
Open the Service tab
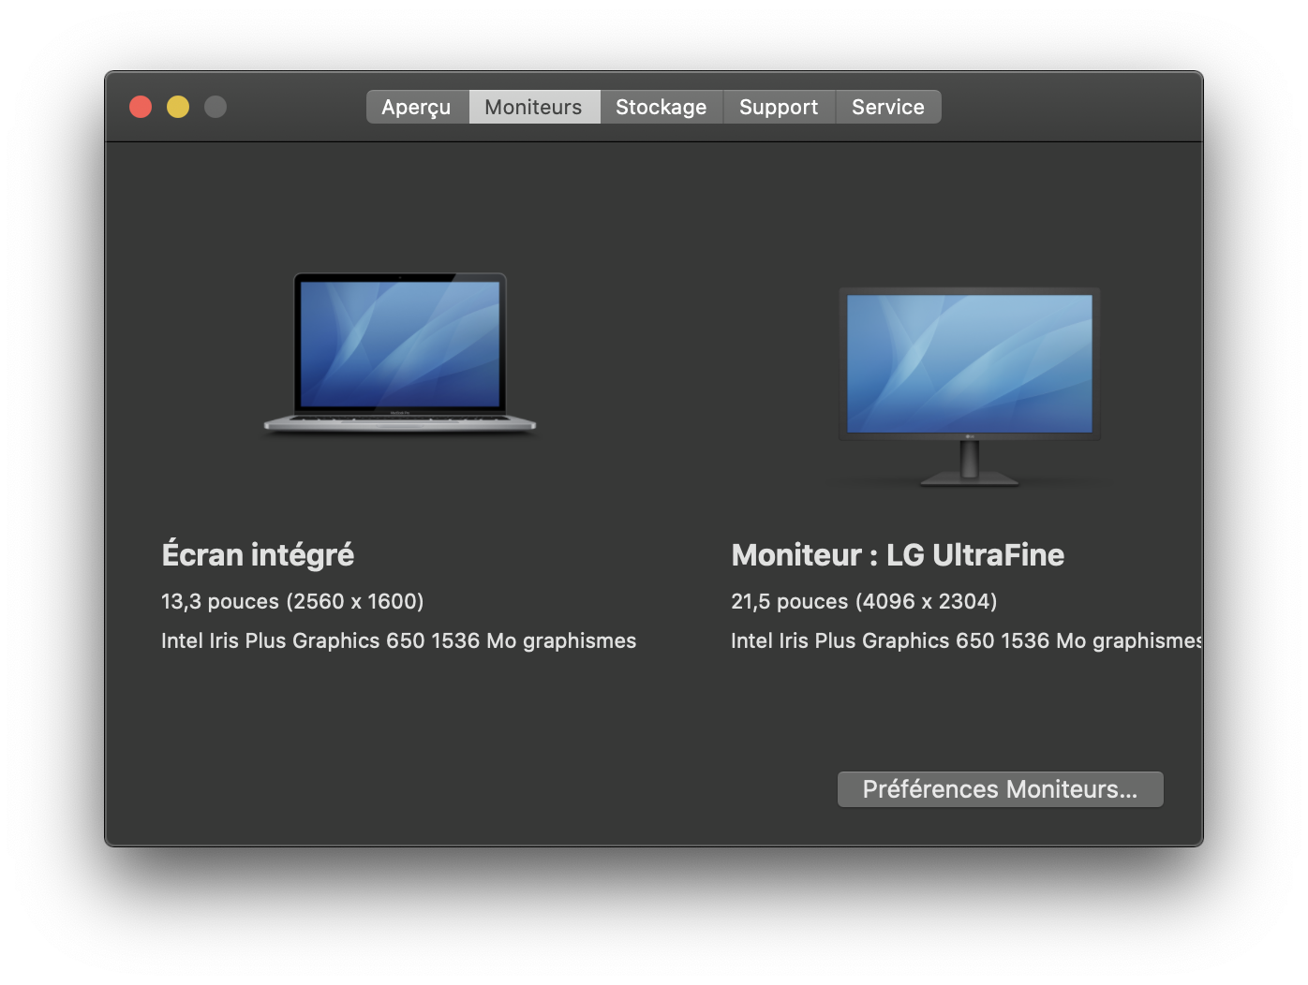888,107
